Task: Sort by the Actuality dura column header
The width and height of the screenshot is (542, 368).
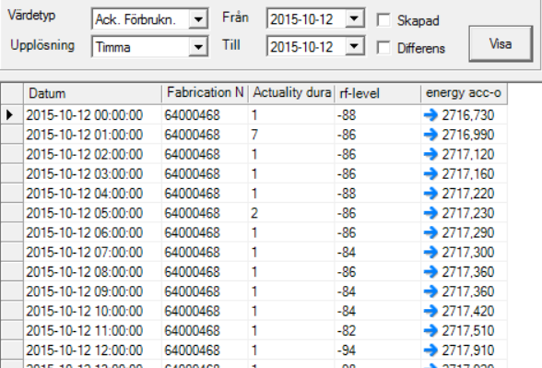Action: 291,93
